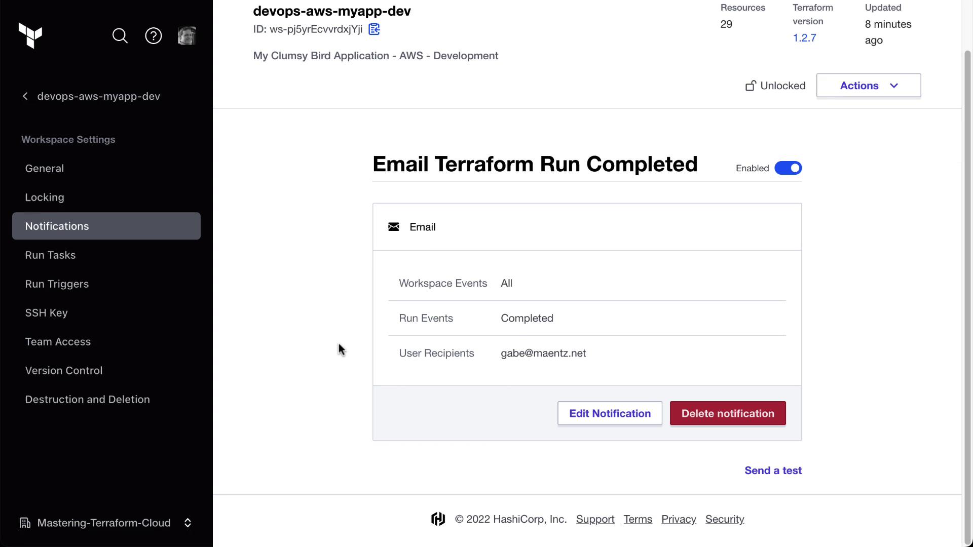The height and width of the screenshot is (547, 973).
Task: Click the user avatar picture
Action: [x=187, y=35]
